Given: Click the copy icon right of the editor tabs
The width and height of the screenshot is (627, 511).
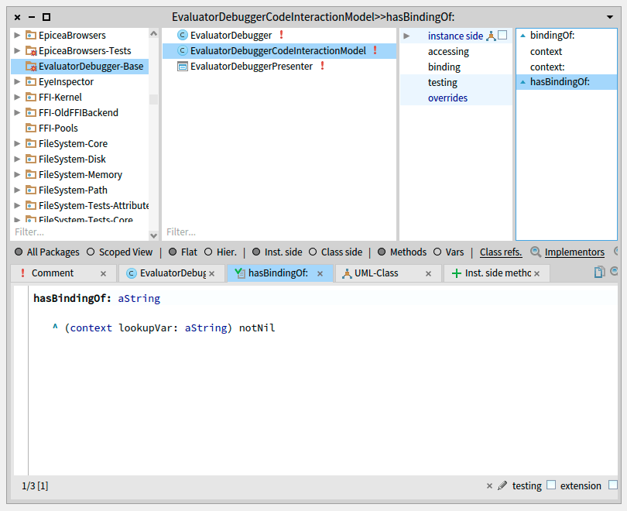Looking at the screenshot, I should tap(599, 273).
